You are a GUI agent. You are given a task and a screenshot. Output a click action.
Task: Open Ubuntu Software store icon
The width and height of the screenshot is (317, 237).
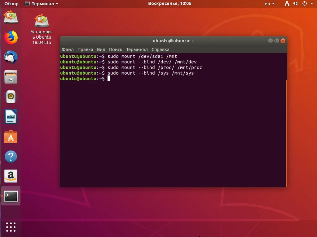pyautogui.click(x=11, y=136)
